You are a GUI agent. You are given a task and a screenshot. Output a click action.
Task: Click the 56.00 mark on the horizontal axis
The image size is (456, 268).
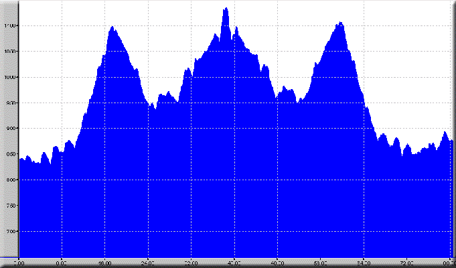321,263
